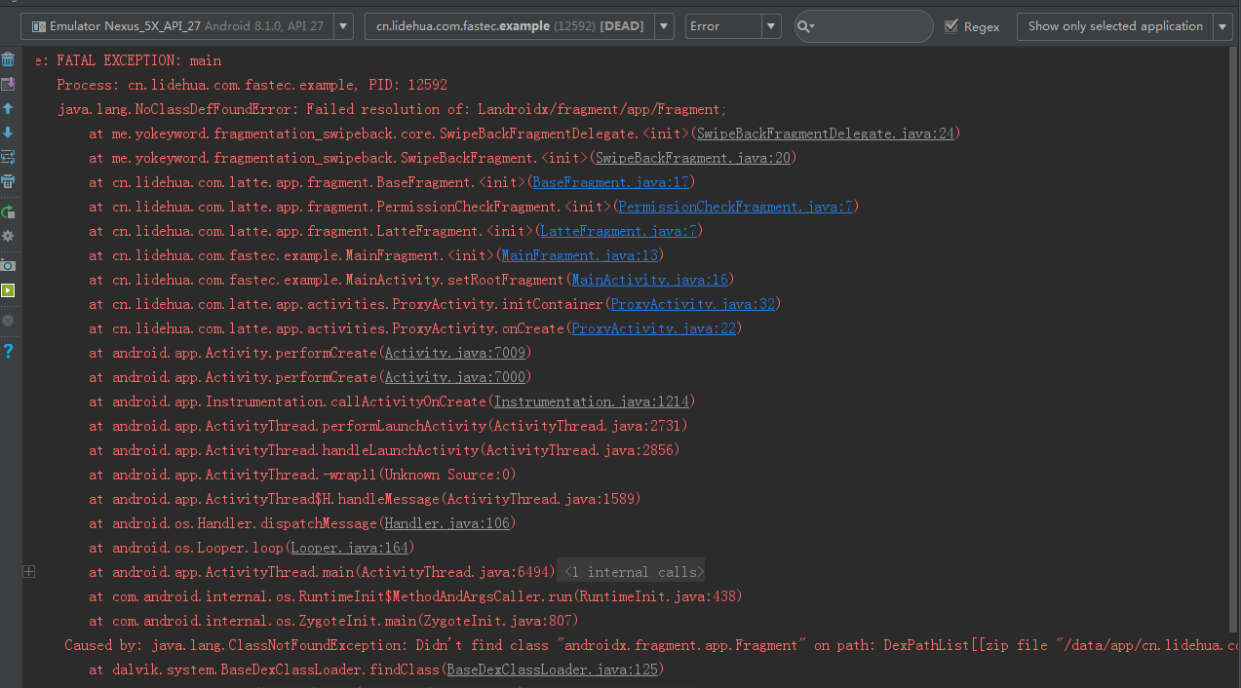Open Show only selected application dropdown
Screen dimensions: 1241x688
click(x=1125, y=26)
